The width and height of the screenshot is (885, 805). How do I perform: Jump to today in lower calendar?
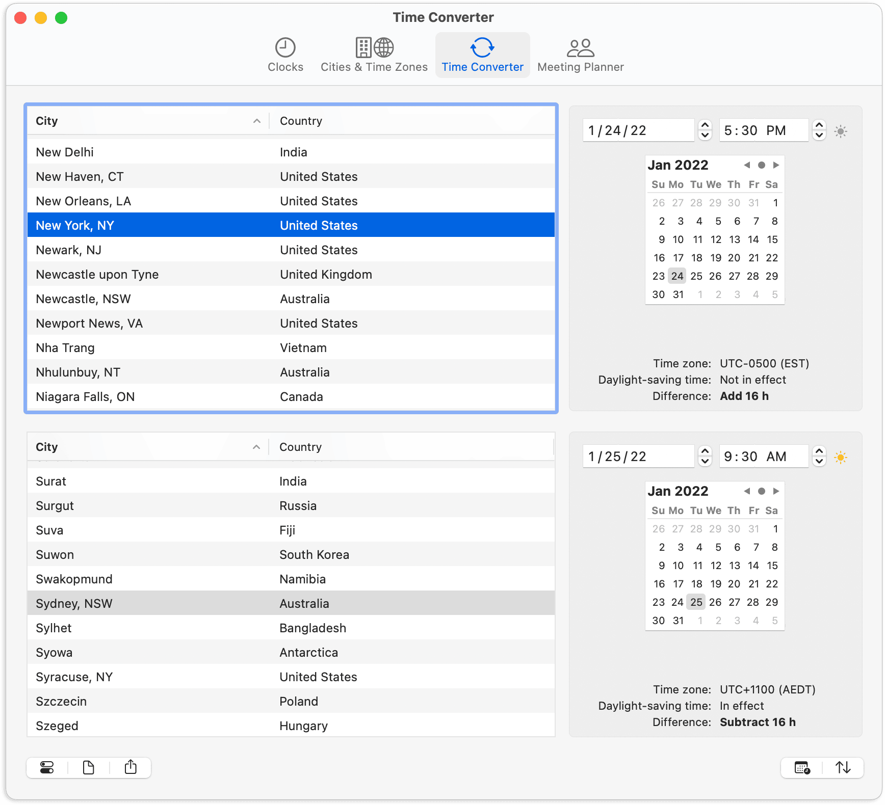pyautogui.click(x=762, y=491)
